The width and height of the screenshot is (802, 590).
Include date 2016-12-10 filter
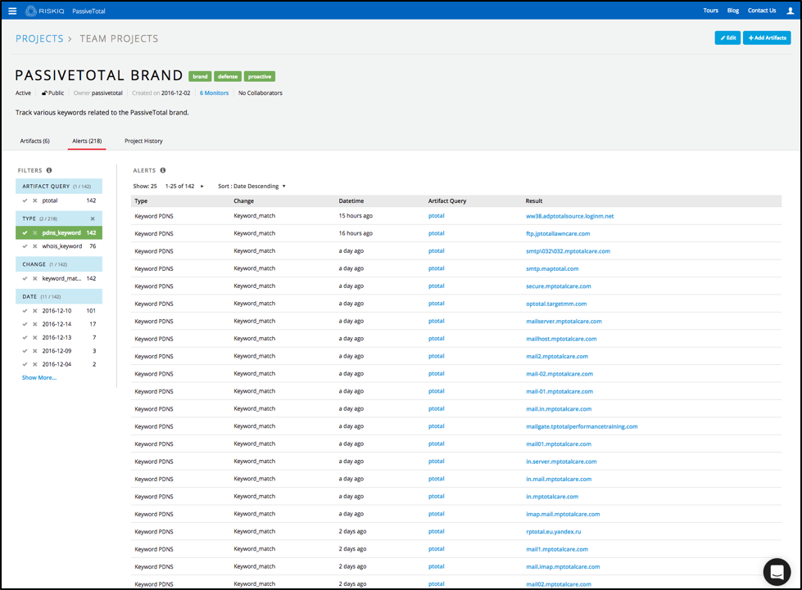pyautogui.click(x=25, y=311)
